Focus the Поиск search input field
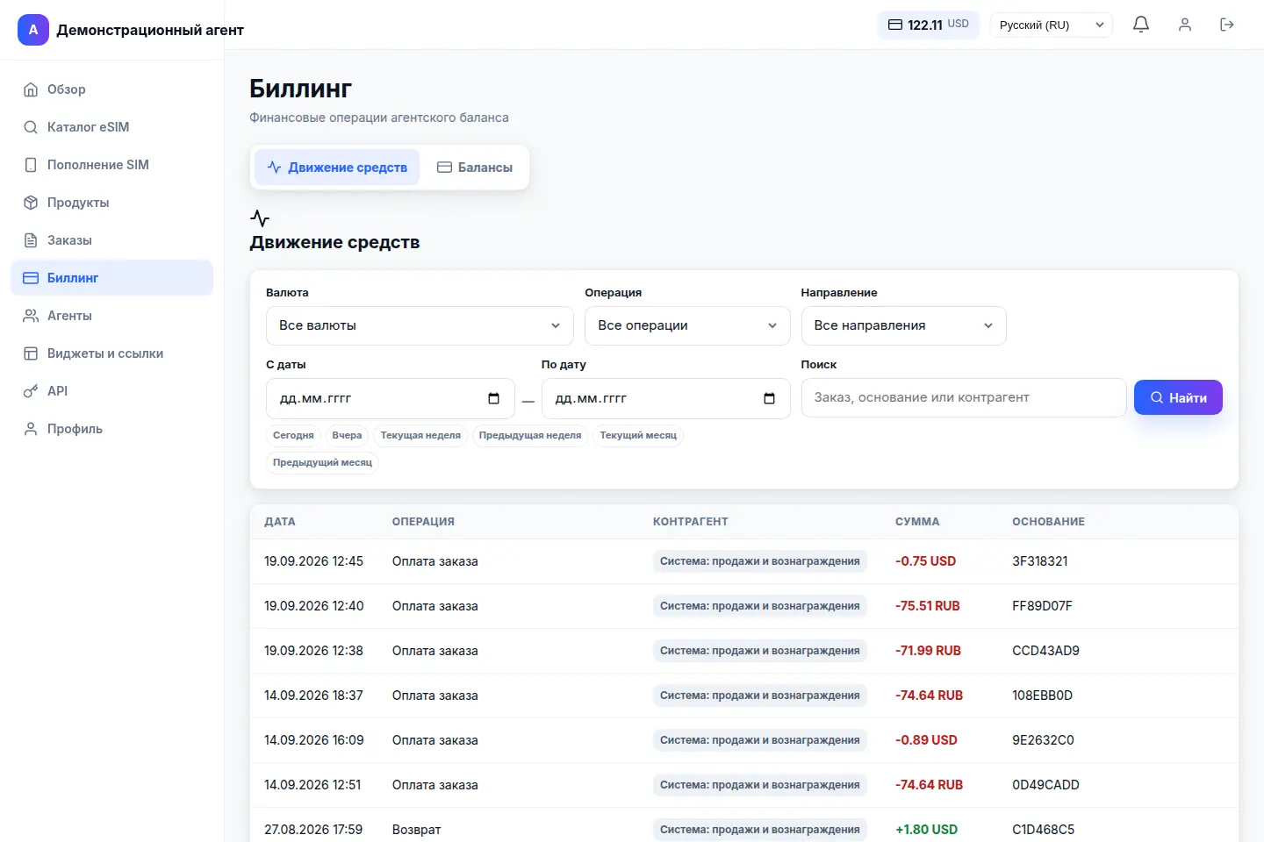1264x842 pixels. tap(964, 397)
